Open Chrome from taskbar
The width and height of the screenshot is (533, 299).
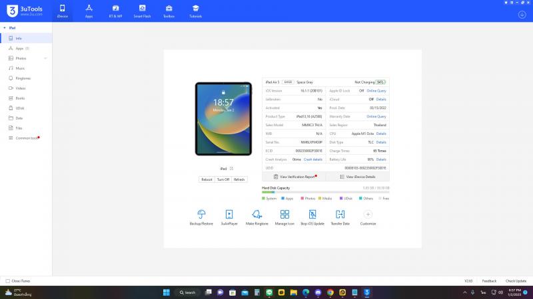tap(330, 292)
